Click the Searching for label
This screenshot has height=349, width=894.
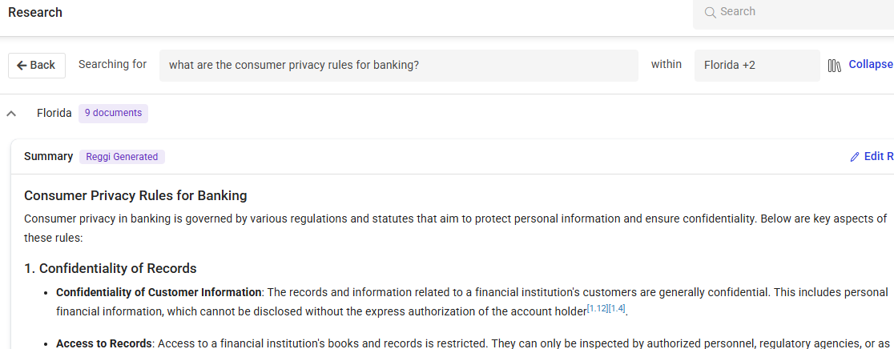tap(112, 64)
